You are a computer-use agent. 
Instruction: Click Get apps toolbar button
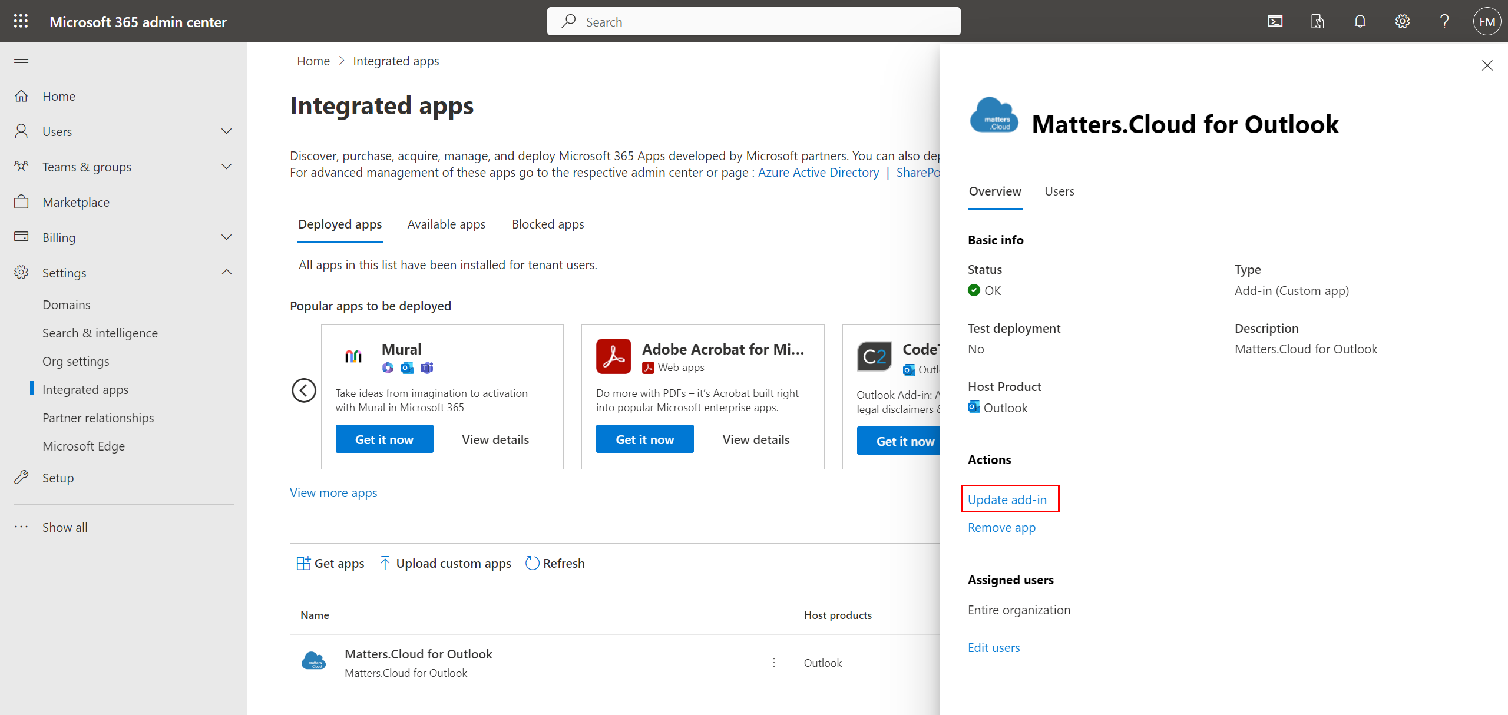[x=330, y=563]
